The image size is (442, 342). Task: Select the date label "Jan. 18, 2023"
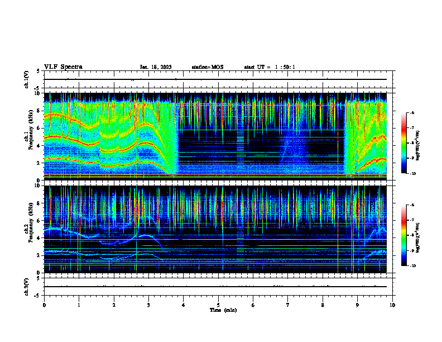(156, 67)
